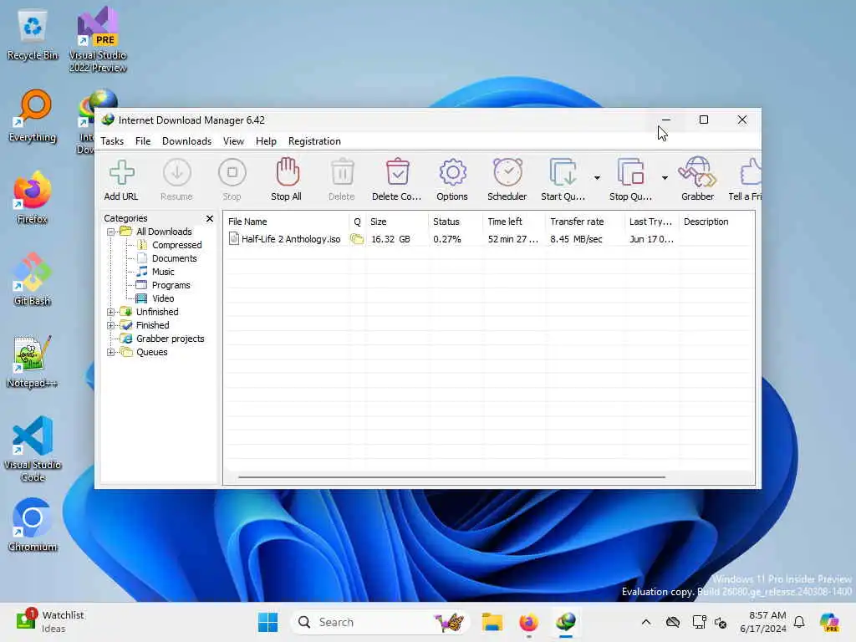Select Grabber projects in the tree

(x=171, y=339)
